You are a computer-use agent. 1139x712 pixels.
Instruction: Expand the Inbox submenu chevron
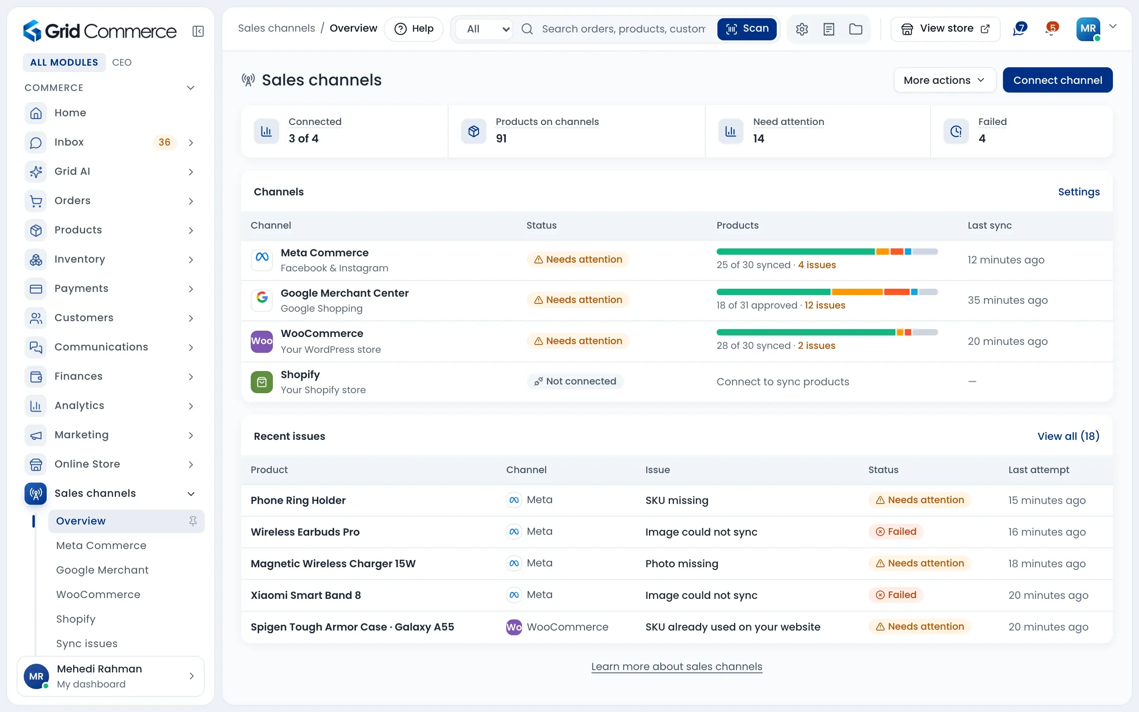191,143
